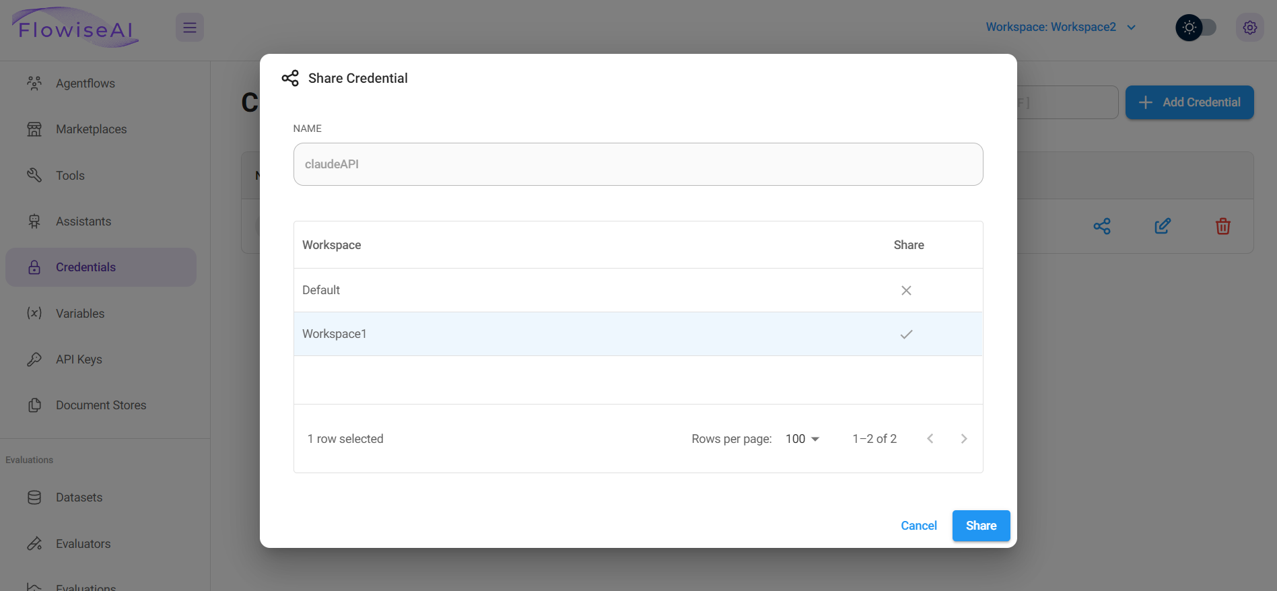
Task: Click the Share button
Action: pos(981,526)
